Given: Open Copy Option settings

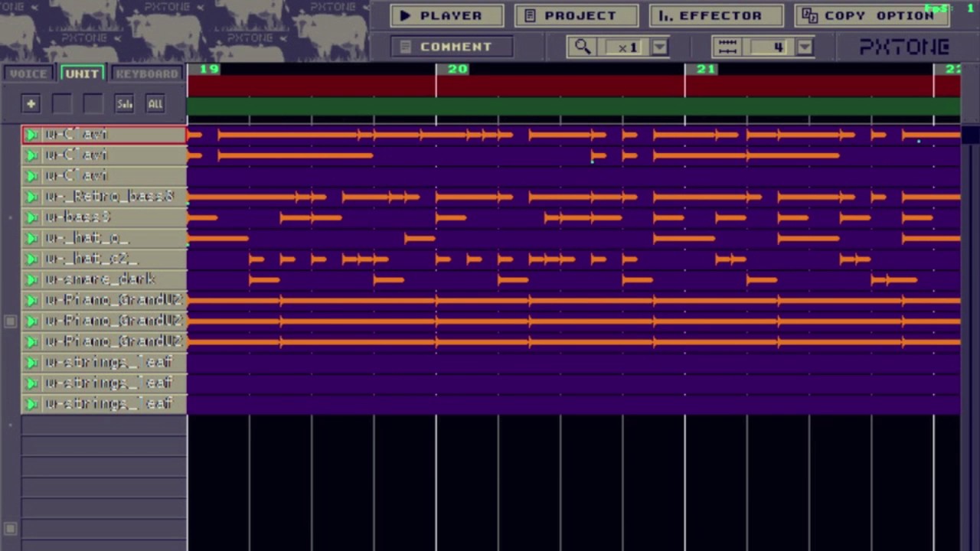Looking at the screenshot, I should click(872, 15).
